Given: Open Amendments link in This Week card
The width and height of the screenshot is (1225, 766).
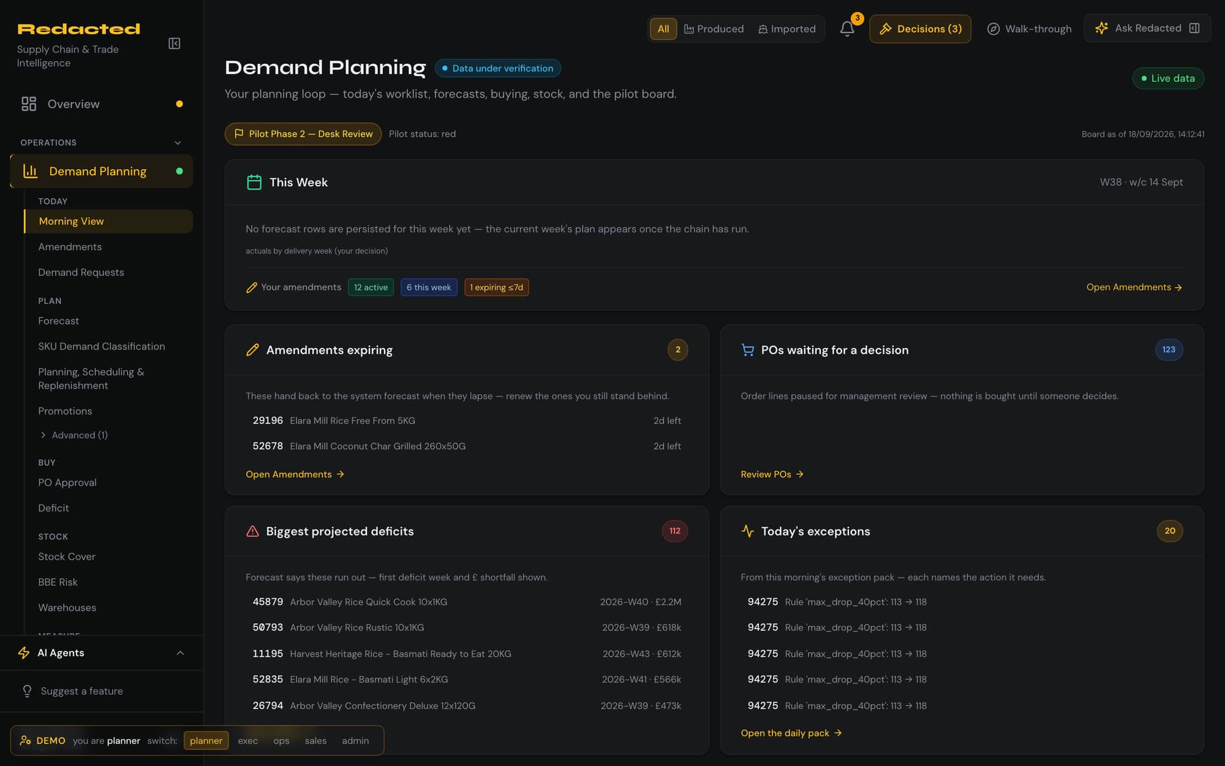Looking at the screenshot, I should pos(1134,287).
